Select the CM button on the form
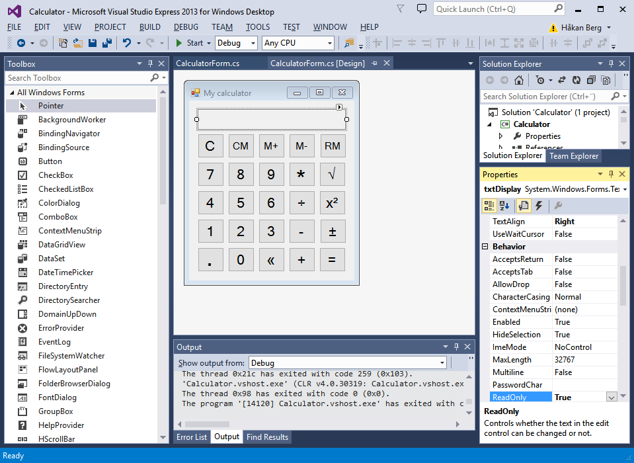The height and width of the screenshot is (463, 634). pos(241,146)
